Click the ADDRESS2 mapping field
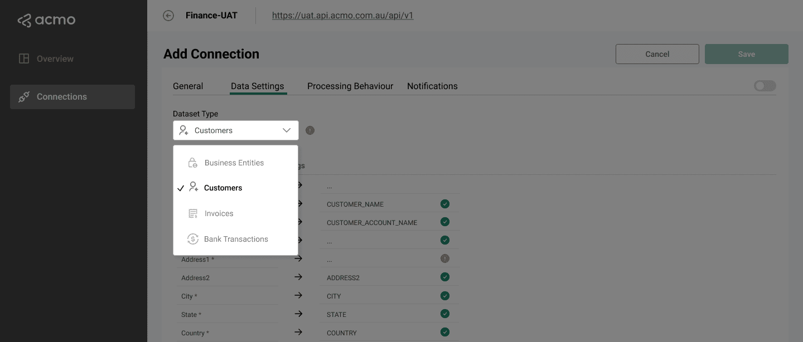The width and height of the screenshot is (803, 342). pos(344,277)
